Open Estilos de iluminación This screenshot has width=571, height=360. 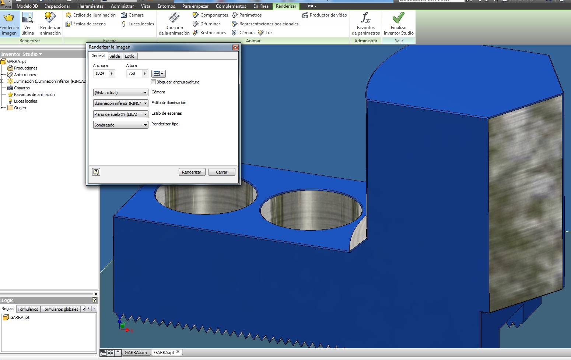91,15
